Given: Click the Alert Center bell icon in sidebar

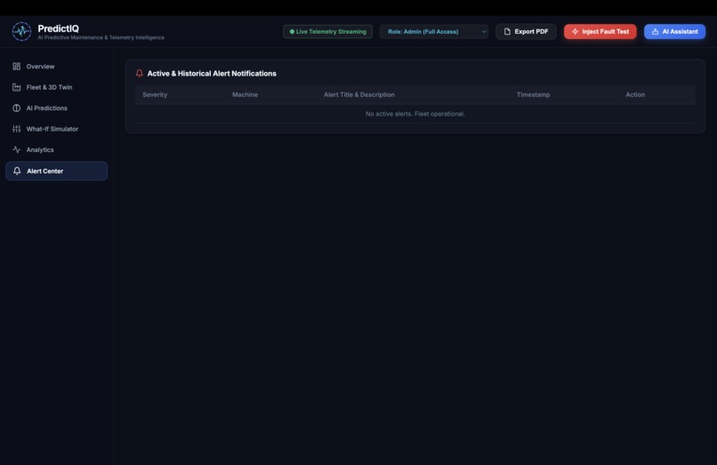Looking at the screenshot, I should coord(17,171).
